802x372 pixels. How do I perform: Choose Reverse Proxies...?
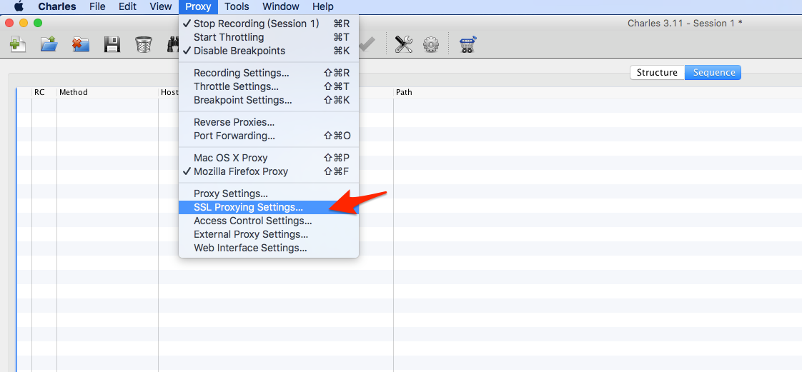click(x=269, y=123)
